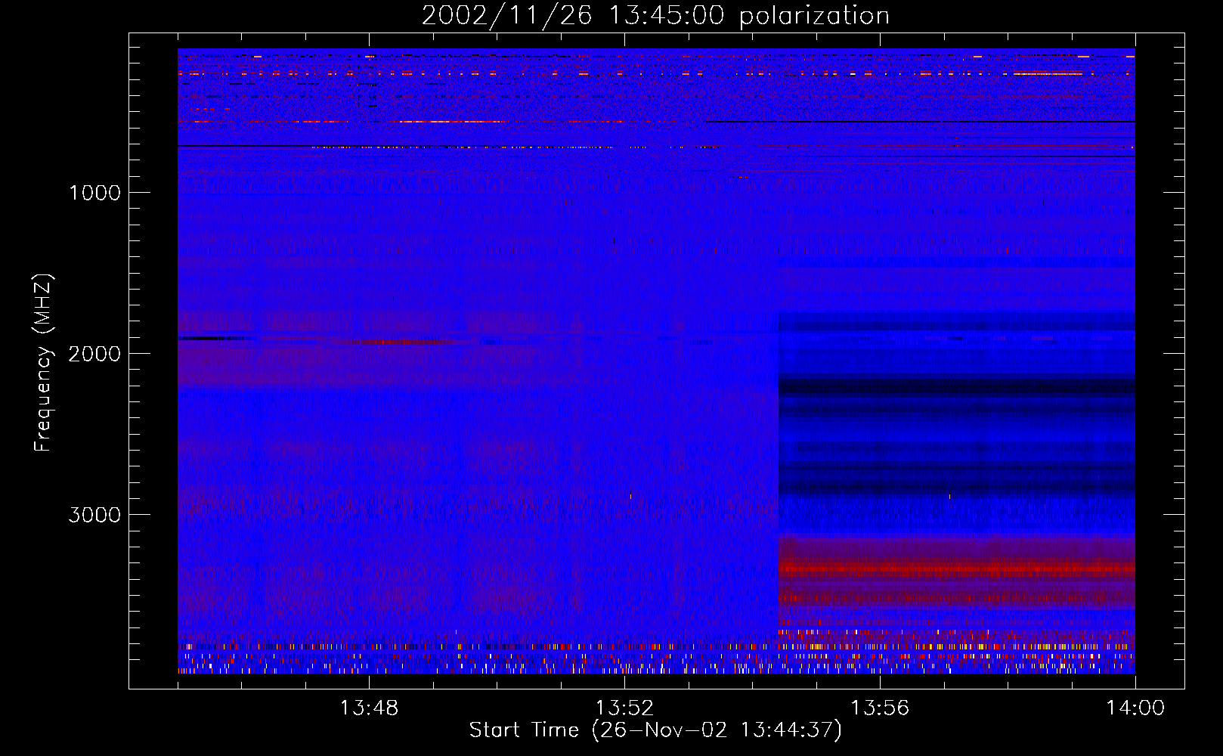1223x756 pixels.
Task: Click the 13:56 time tick label
Action: (880, 708)
